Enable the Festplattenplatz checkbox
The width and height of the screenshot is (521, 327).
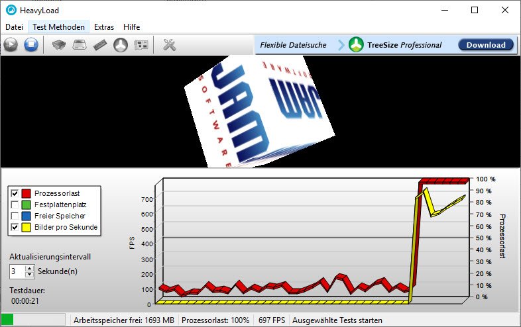15,205
